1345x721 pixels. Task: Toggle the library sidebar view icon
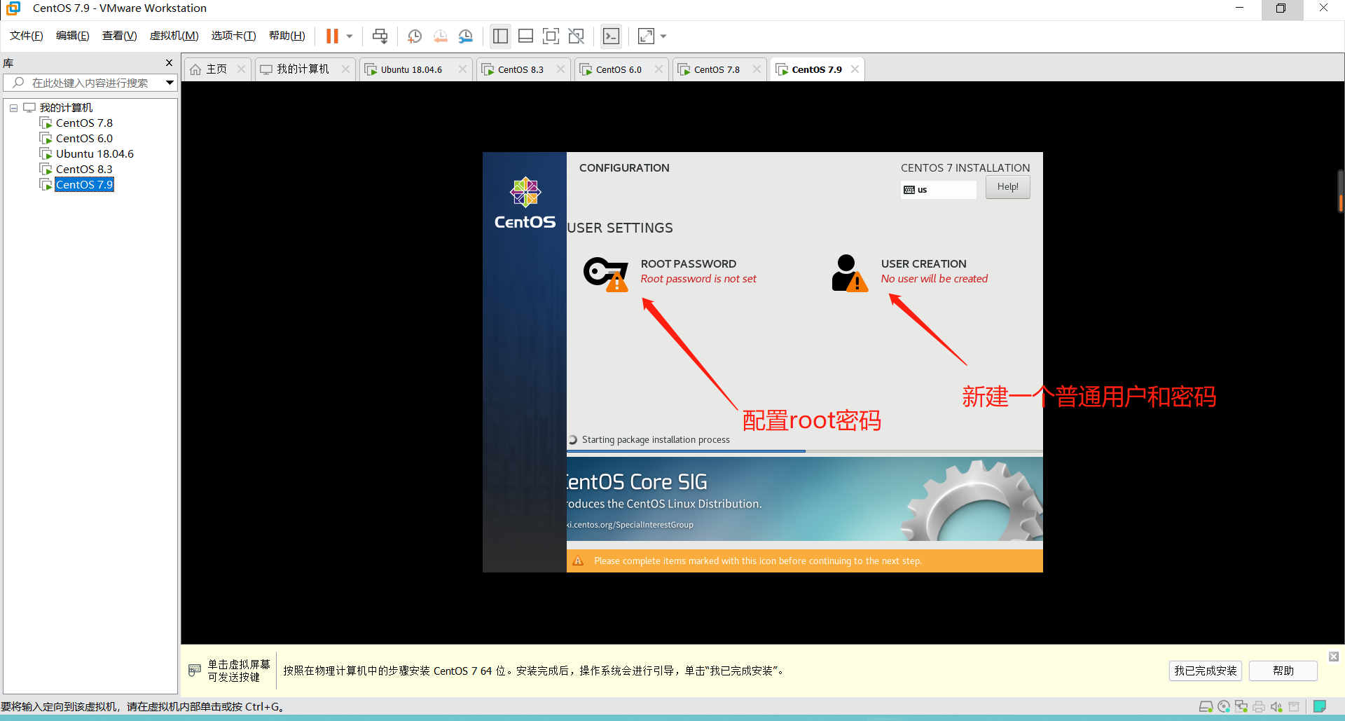(500, 36)
